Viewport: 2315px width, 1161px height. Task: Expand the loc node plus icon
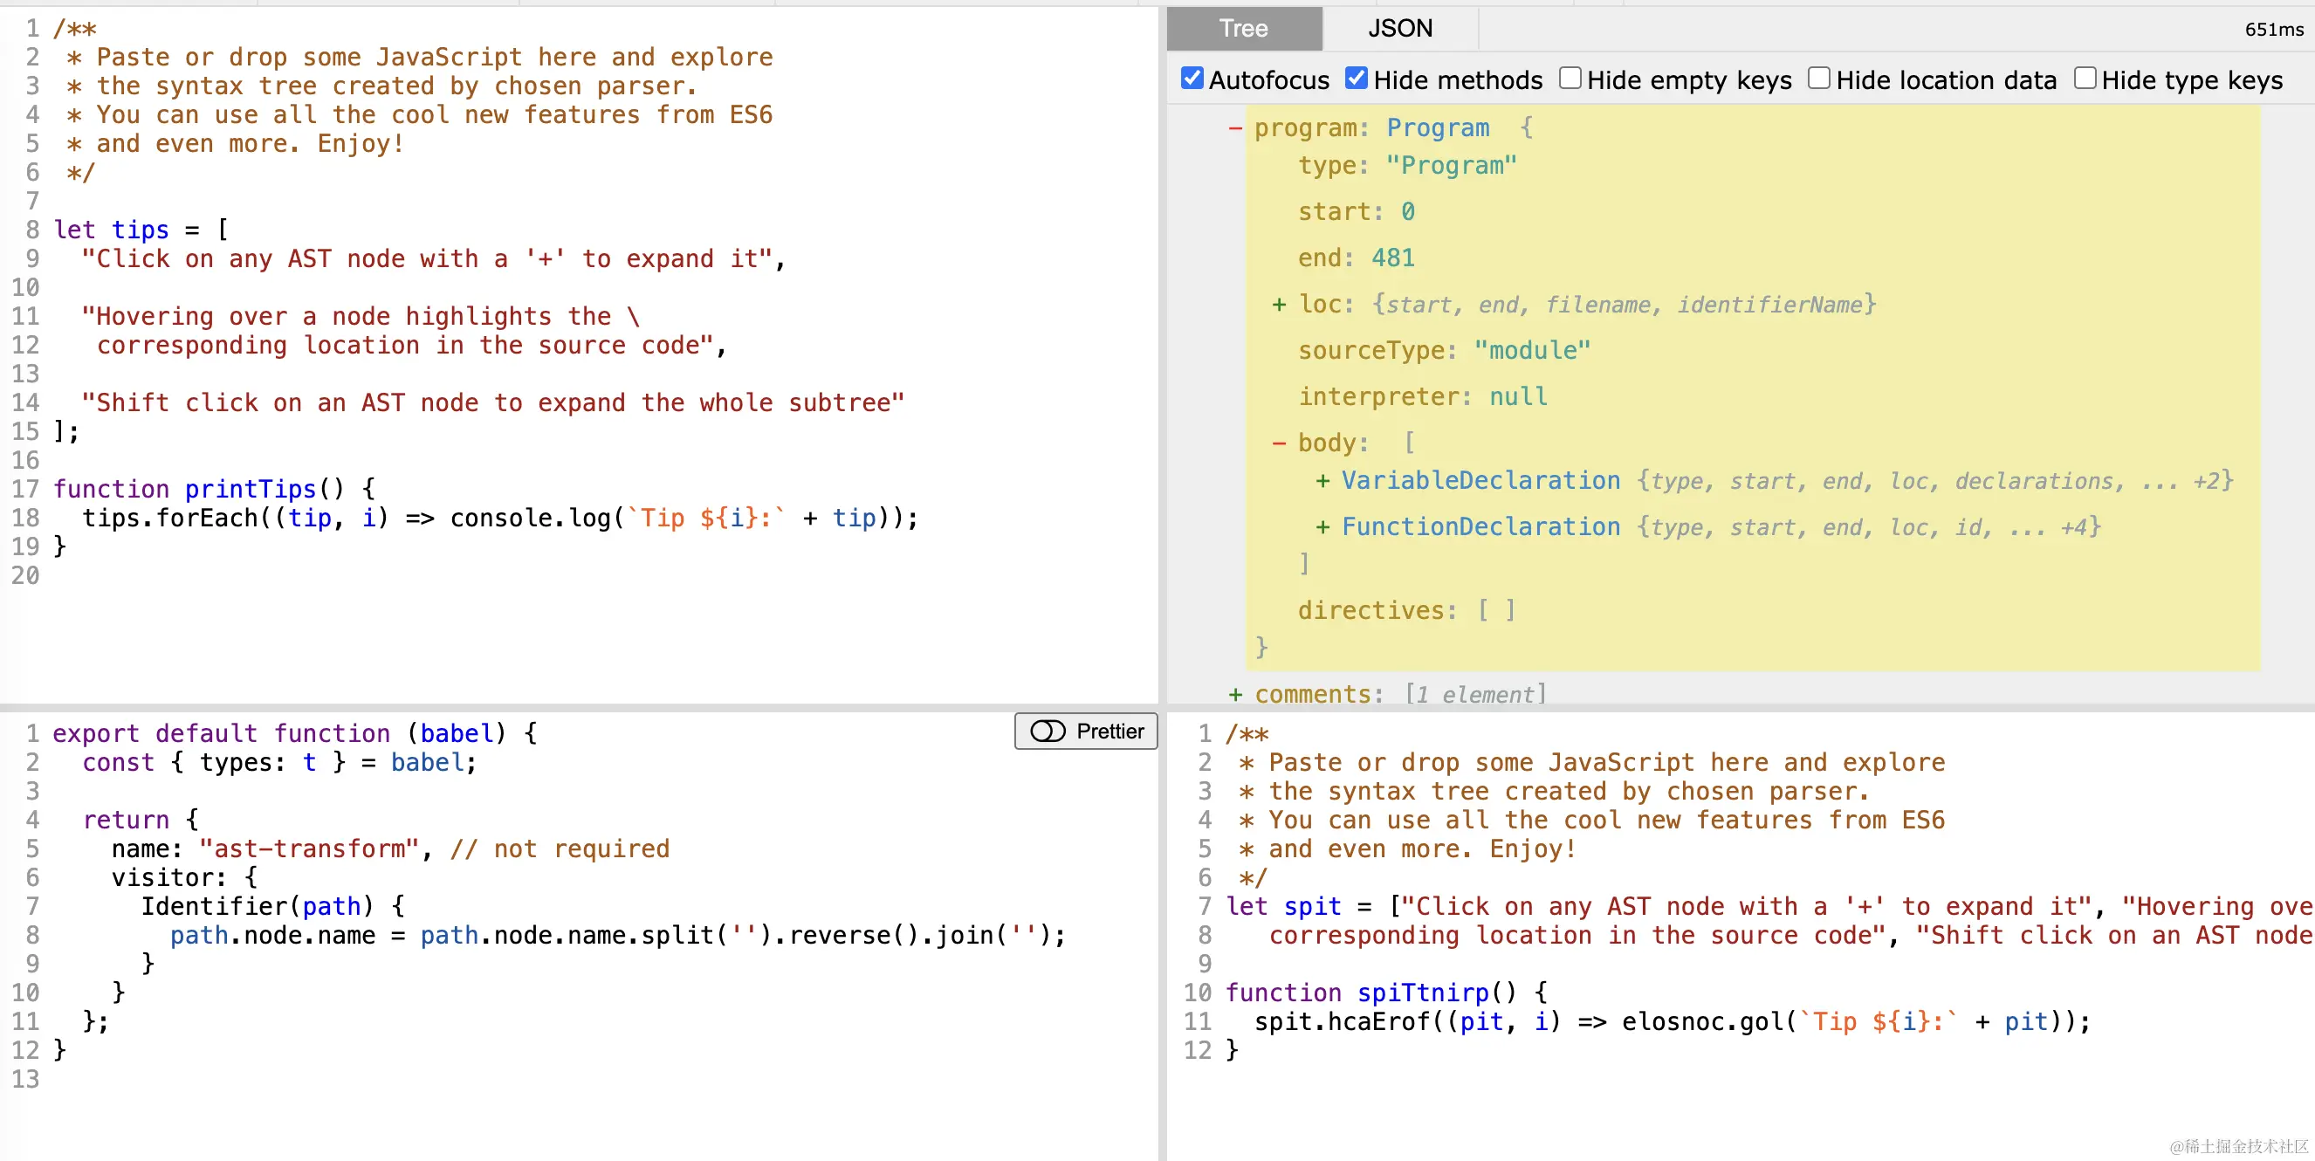click(1279, 305)
